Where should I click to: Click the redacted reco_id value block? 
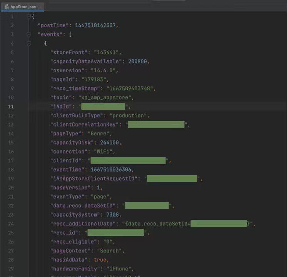(x=116, y=233)
